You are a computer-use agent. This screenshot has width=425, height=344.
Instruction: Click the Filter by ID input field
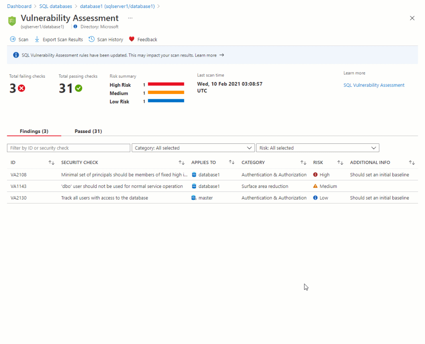(69, 148)
